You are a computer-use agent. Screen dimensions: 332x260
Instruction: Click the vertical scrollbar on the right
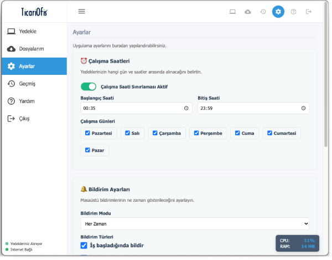click(x=325, y=89)
